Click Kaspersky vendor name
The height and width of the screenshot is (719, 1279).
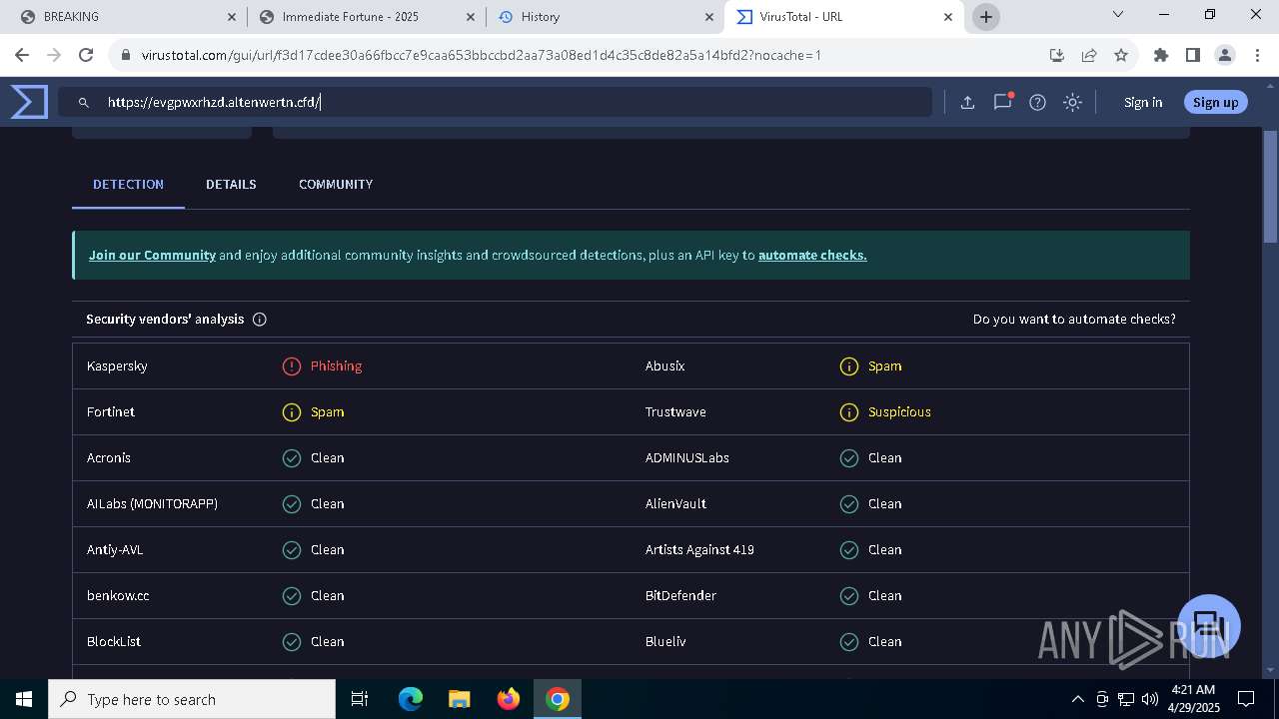tap(117, 366)
